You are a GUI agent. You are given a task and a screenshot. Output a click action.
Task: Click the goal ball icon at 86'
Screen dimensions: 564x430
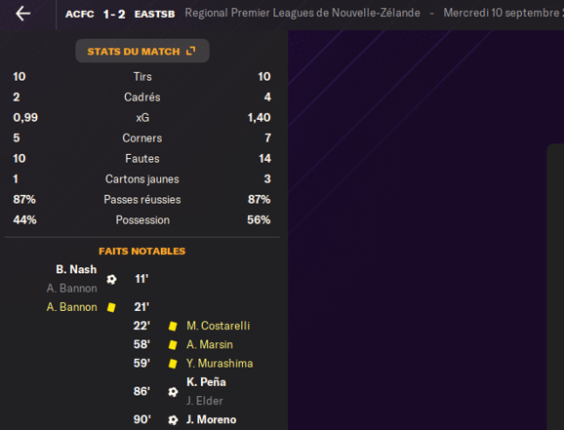click(x=173, y=392)
